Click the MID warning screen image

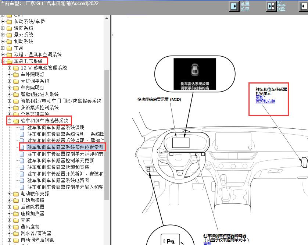point(195,74)
